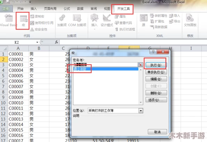
Task: Click 映射属性 map properties
Action: pos(159,16)
